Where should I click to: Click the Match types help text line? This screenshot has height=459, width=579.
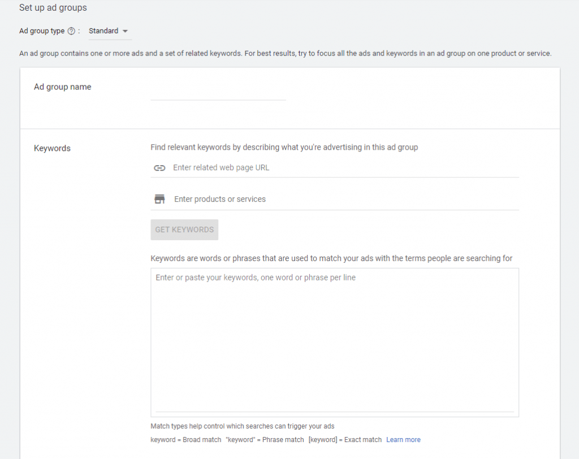(x=246, y=426)
